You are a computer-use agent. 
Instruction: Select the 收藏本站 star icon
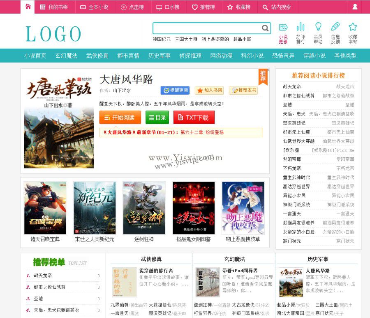353,27
